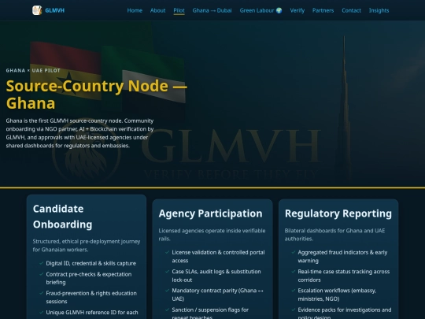The width and height of the screenshot is (425, 319).
Task: Click the GLMVH logo icon
Action: pos(37,10)
